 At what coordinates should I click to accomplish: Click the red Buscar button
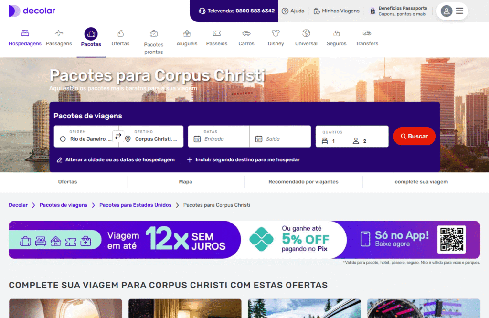414,136
